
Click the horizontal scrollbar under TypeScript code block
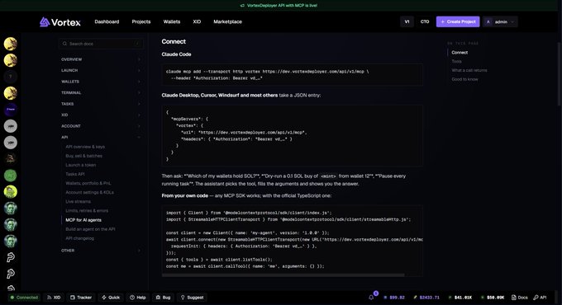click(283, 275)
